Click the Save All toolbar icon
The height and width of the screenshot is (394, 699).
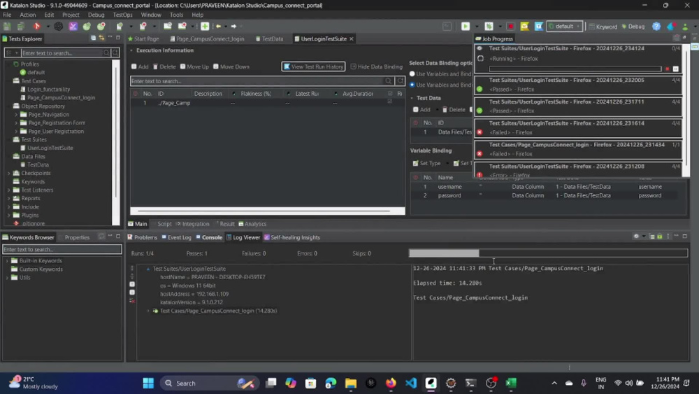(x=20, y=27)
